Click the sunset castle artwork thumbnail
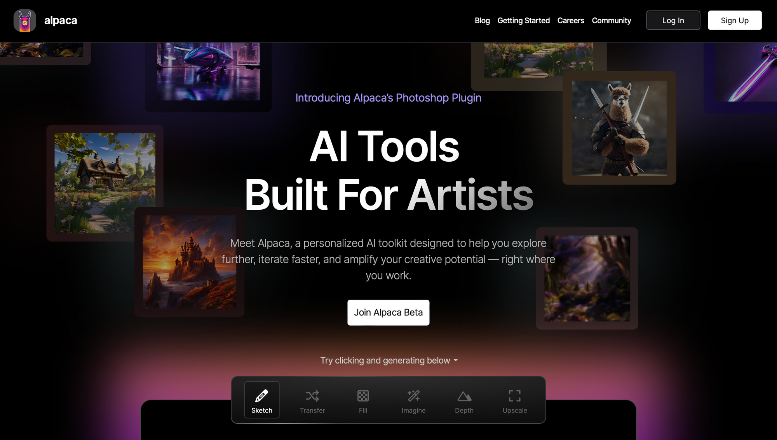The image size is (777, 440). point(189,262)
